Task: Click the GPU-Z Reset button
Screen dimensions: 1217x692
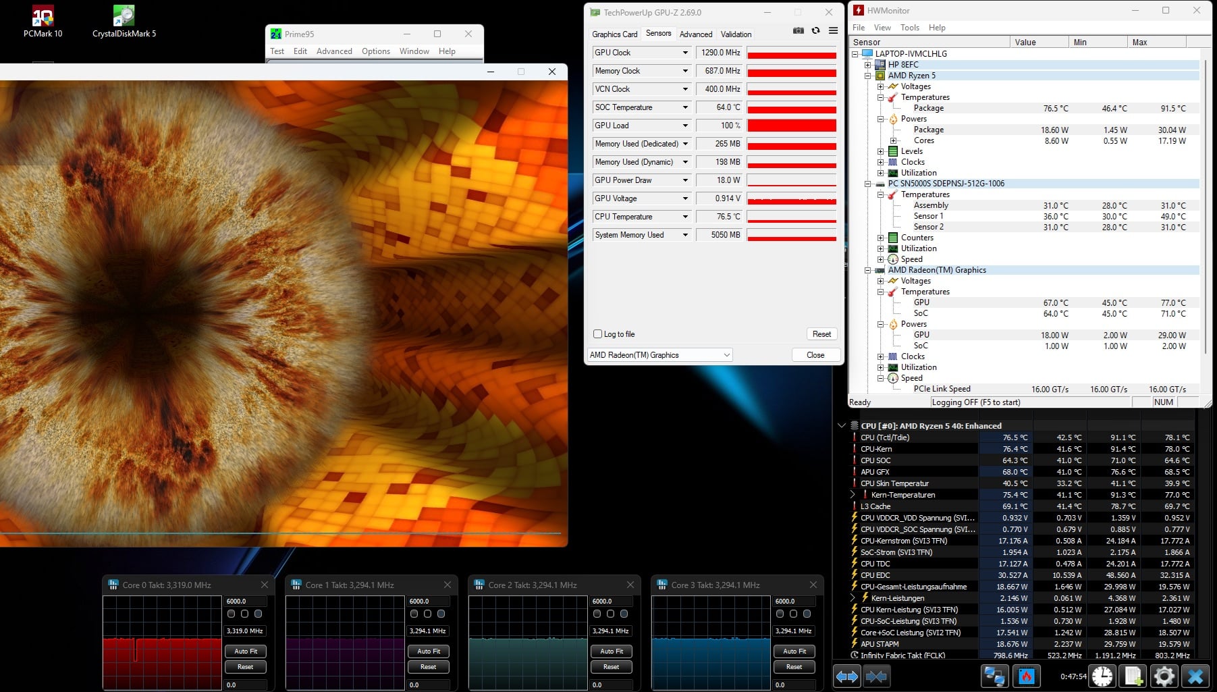Action: point(821,334)
